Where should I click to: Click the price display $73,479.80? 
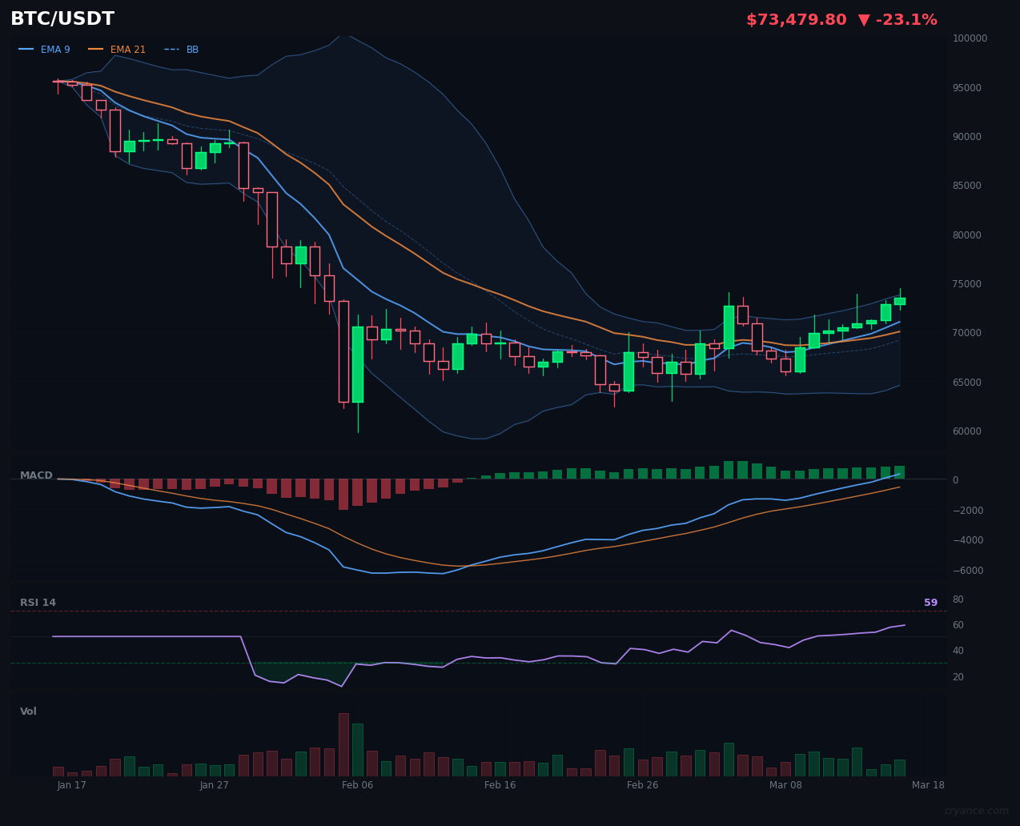pos(796,19)
